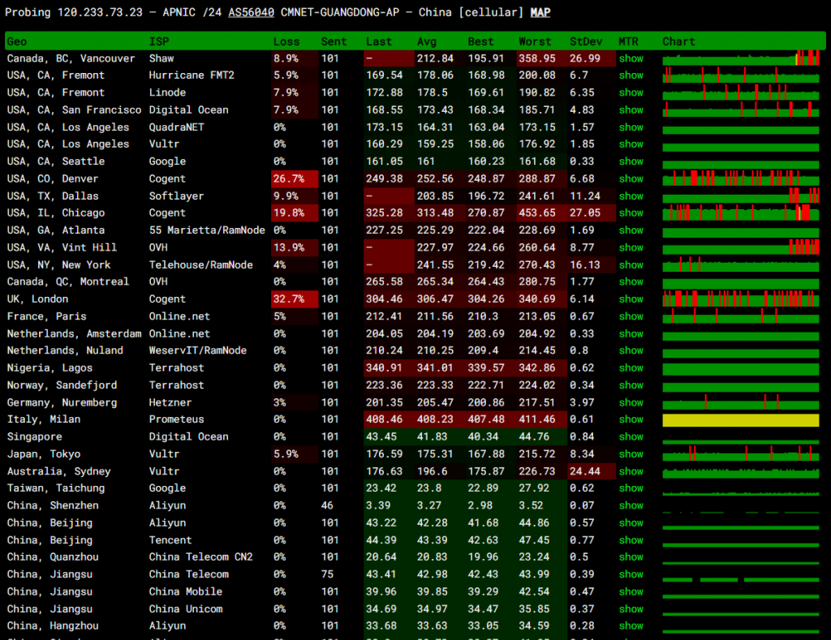Select the 19.8% loss cell for Chicago
Image resolution: width=831 pixels, height=640 pixels.
(294, 213)
